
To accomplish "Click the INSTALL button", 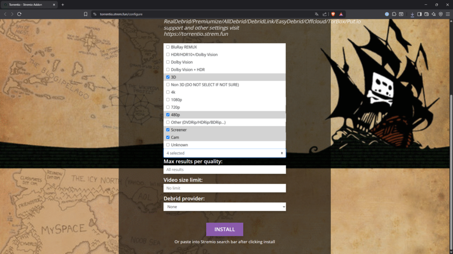I will point(224,229).
